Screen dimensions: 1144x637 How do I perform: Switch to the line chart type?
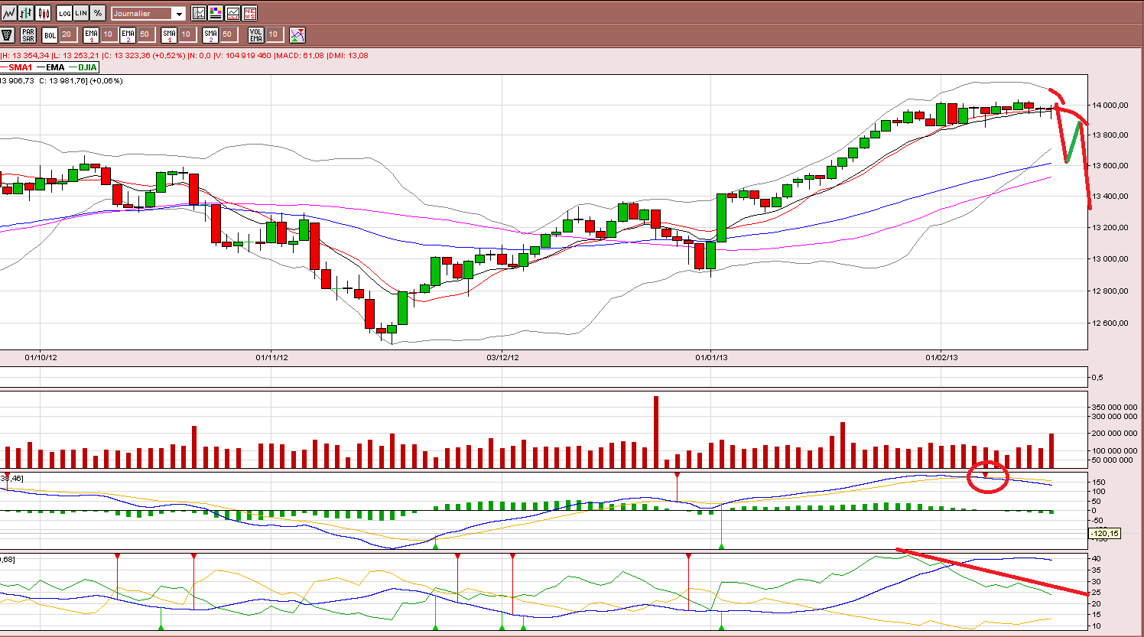pos(8,13)
